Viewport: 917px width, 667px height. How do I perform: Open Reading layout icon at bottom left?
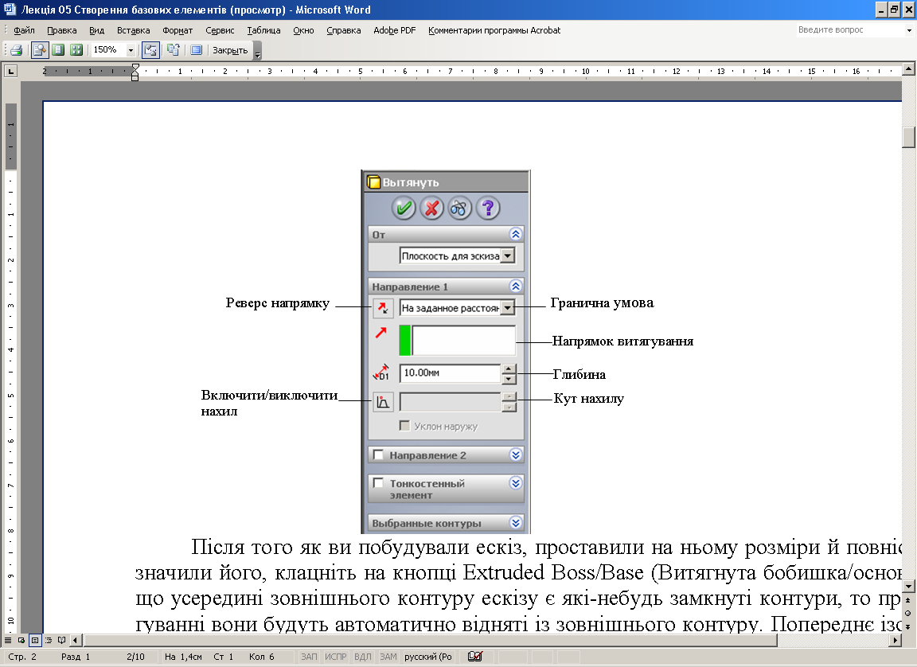(62, 640)
